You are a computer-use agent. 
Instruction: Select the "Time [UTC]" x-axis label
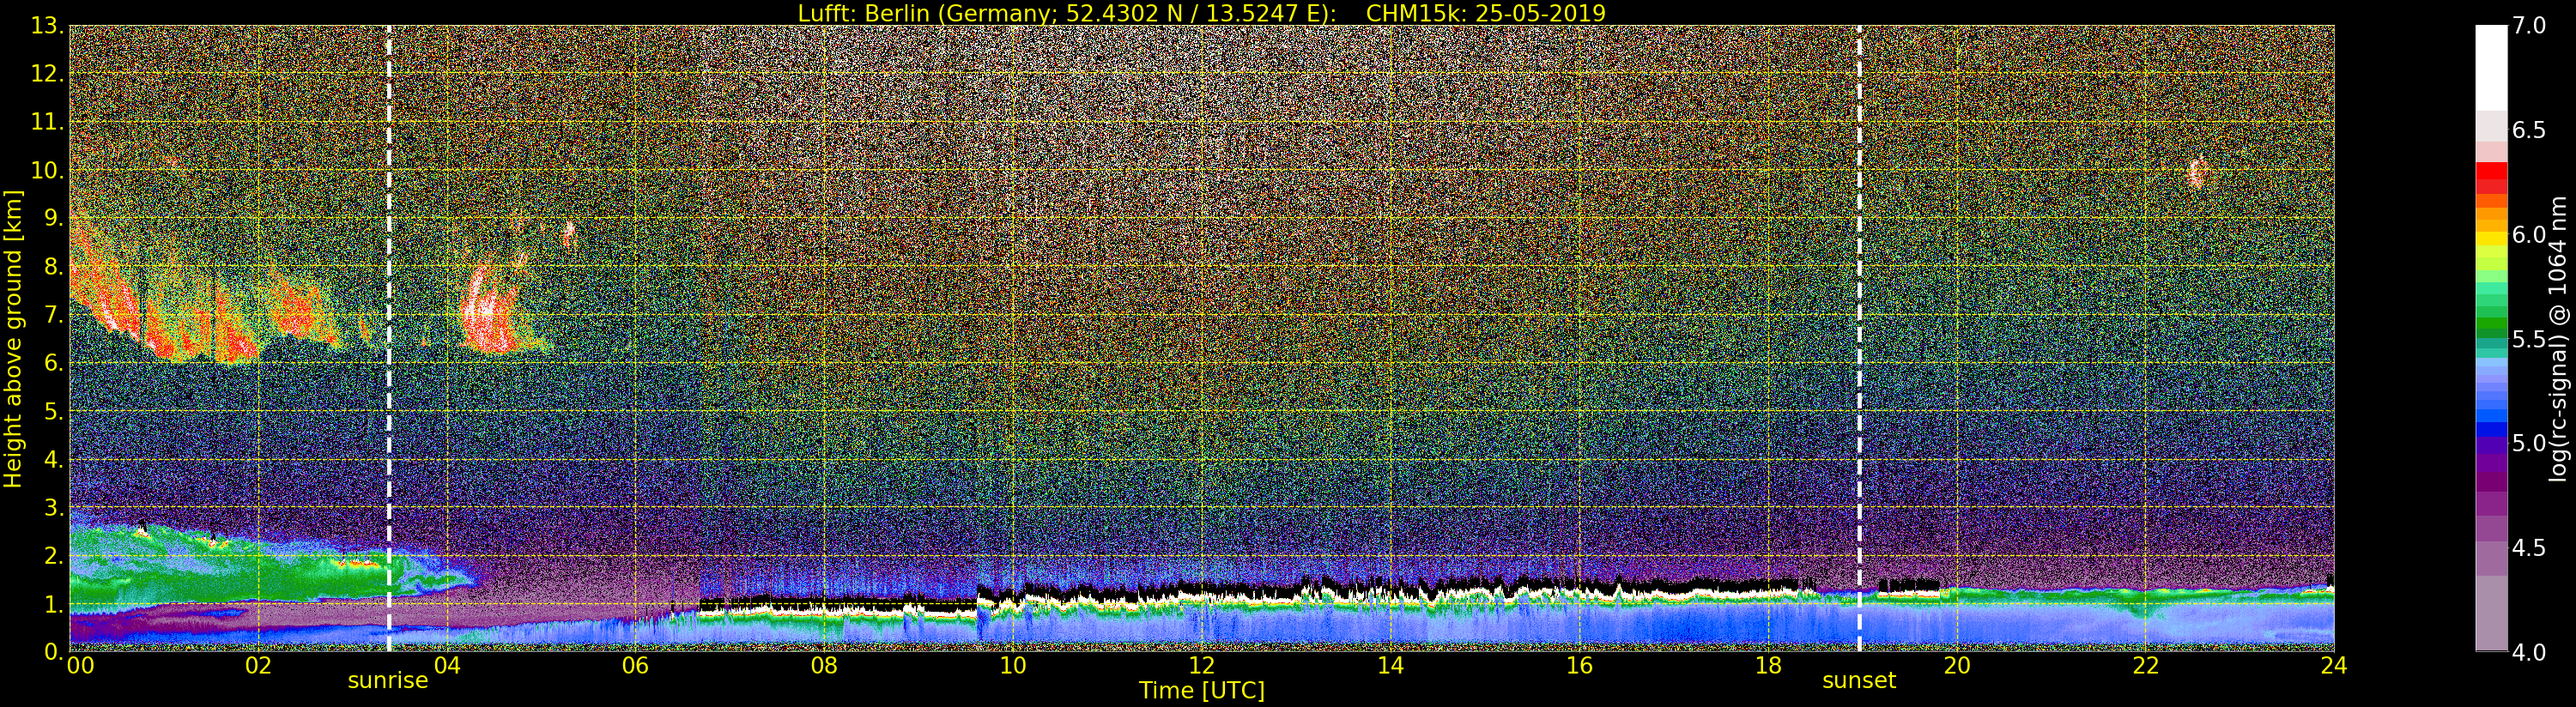pos(1201,690)
